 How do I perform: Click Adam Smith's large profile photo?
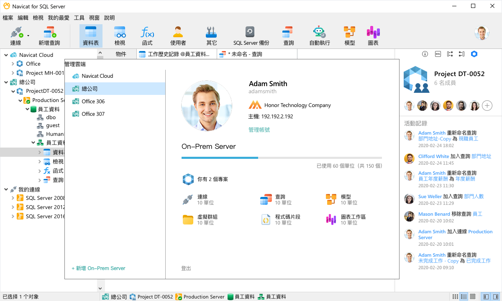pyautogui.click(x=207, y=106)
